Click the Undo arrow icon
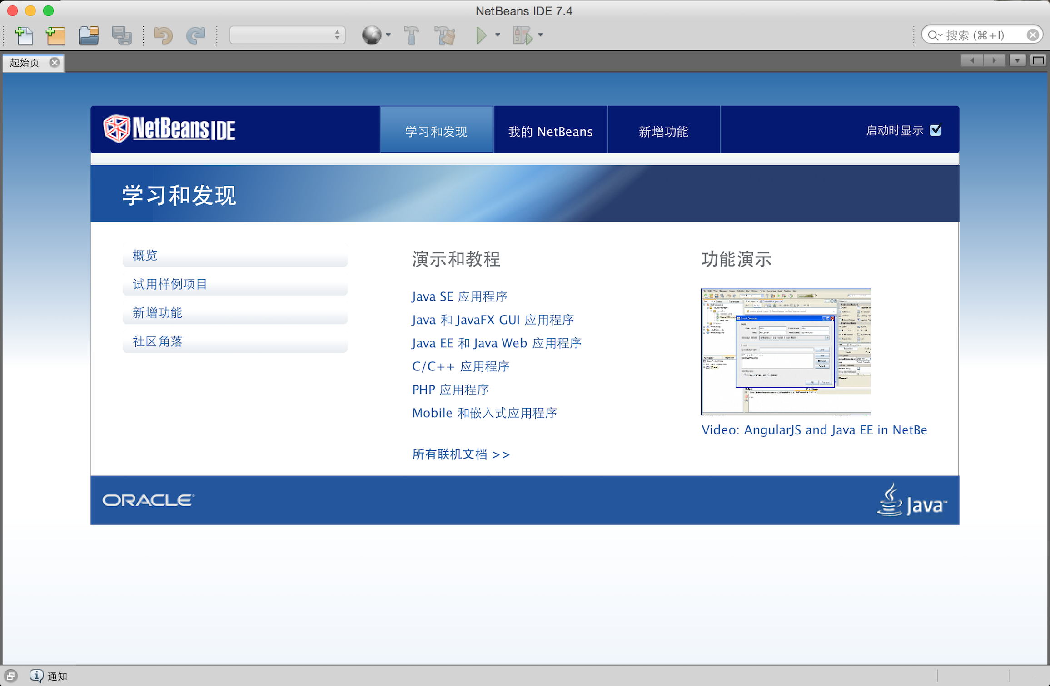The image size is (1050, 686). click(x=163, y=35)
